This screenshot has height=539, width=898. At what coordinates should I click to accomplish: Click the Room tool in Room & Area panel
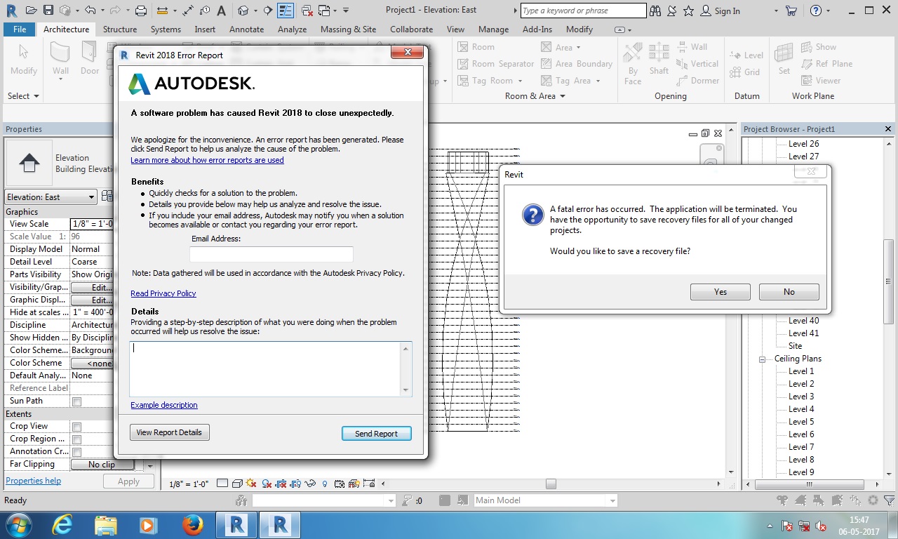(x=476, y=47)
